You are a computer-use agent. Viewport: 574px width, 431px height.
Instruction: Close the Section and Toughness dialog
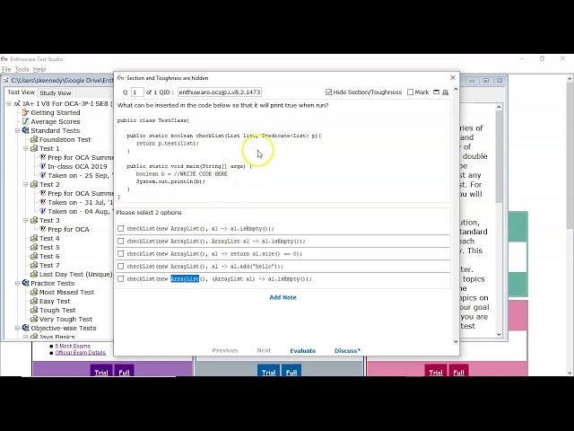(453, 78)
